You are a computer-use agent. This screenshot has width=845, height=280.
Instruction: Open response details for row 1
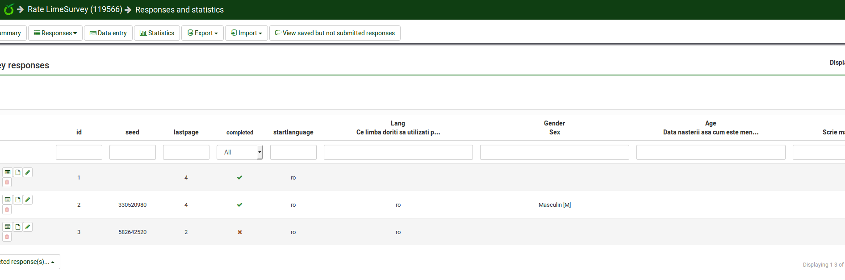click(x=8, y=172)
